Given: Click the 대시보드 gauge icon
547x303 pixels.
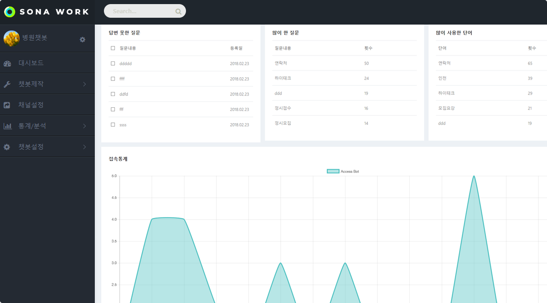Looking at the screenshot, I should pos(7,63).
